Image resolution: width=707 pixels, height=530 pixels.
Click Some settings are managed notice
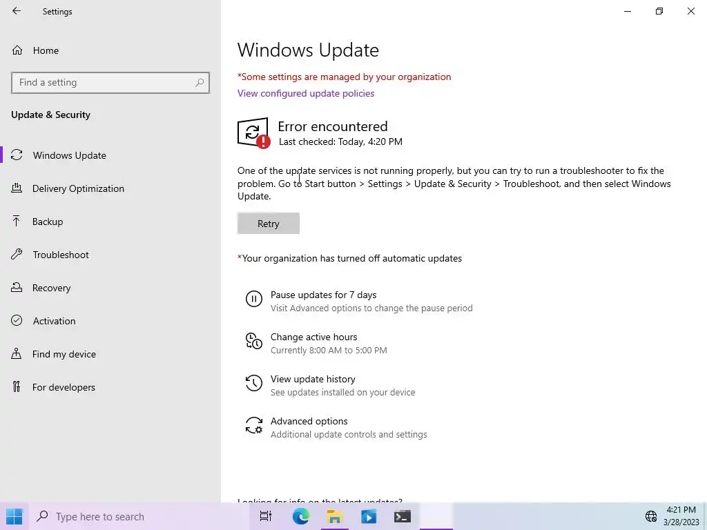(x=344, y=77)
